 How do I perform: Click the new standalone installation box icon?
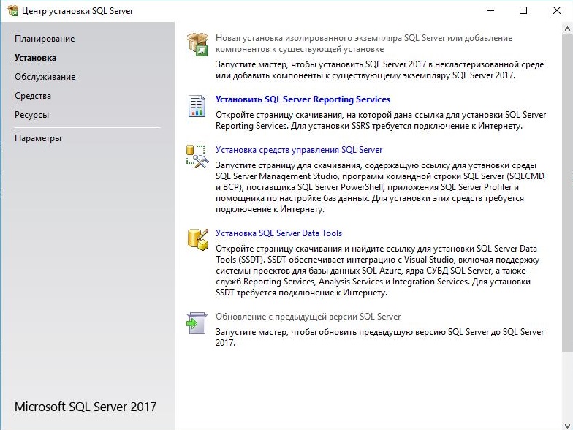click(x=197, y=44)
